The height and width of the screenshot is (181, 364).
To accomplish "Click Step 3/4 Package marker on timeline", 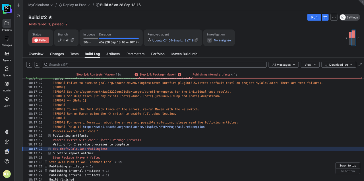I will point(158,74).
